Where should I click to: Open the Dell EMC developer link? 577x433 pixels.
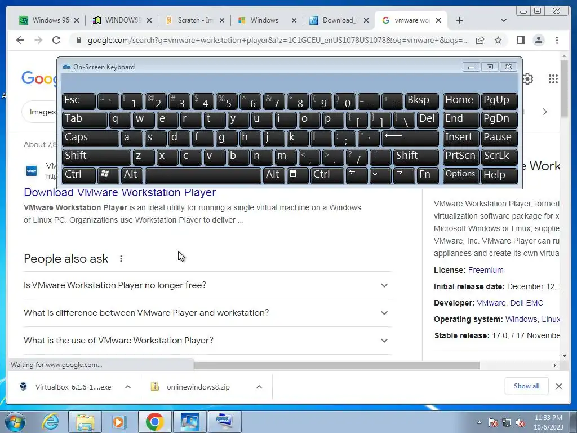coord(527,303)
